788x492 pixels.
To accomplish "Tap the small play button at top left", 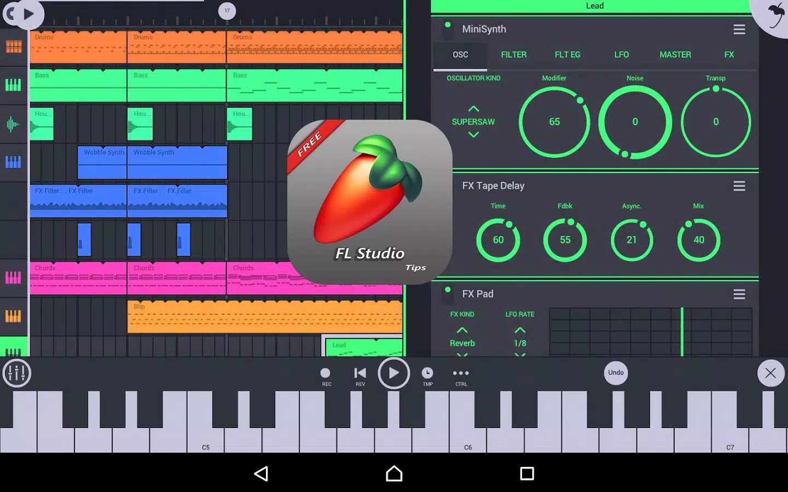I will pyautogui.click(x=29, y=14).
